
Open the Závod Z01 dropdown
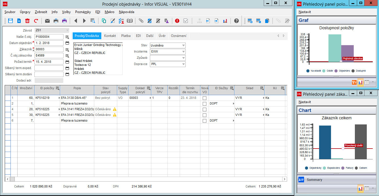[67, 30]
